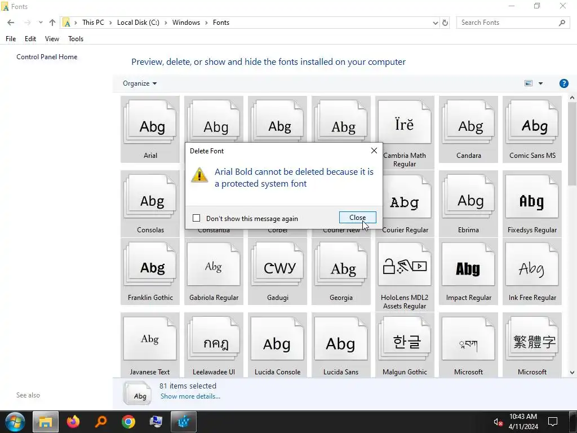The width and height of the screenshot is (577, 433).
Task: Open the Tools menu
Action: (x=76, y=39)
